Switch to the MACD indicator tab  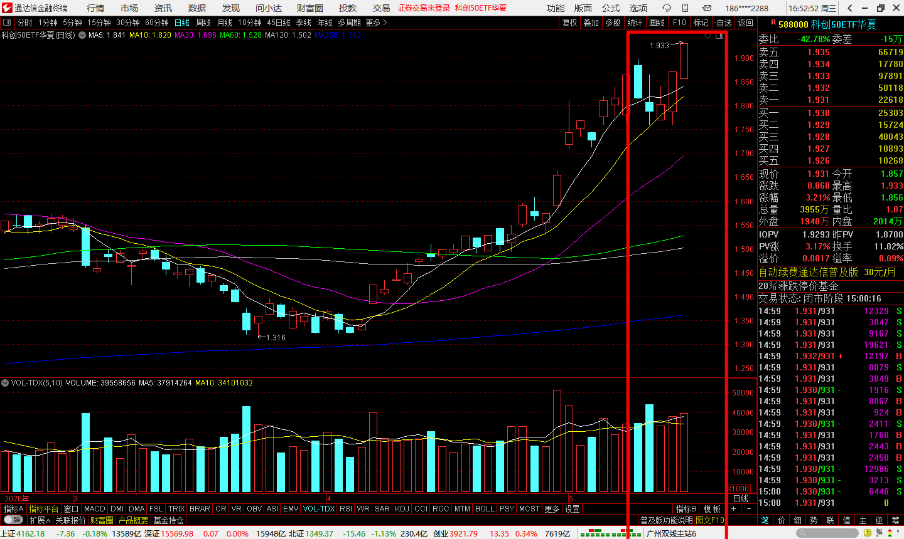(95, 509)
